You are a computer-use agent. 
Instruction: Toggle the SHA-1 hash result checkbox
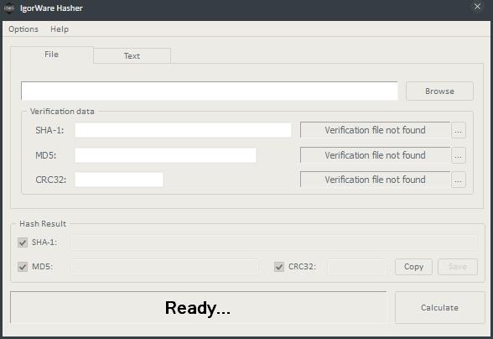click(23, 243)
